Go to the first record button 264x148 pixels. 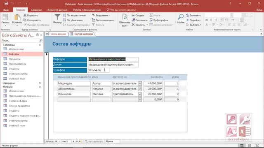click(x=56, y=141)
